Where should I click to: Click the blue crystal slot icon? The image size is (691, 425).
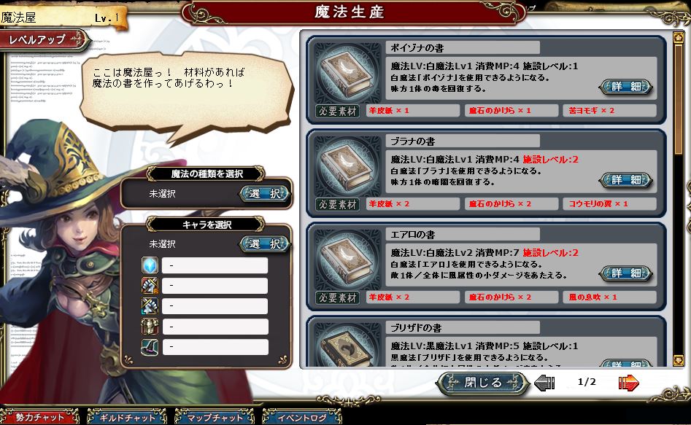click(x=150, y=265)
